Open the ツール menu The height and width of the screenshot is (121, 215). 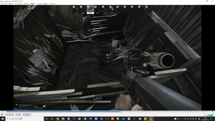(x=39, y=4)
